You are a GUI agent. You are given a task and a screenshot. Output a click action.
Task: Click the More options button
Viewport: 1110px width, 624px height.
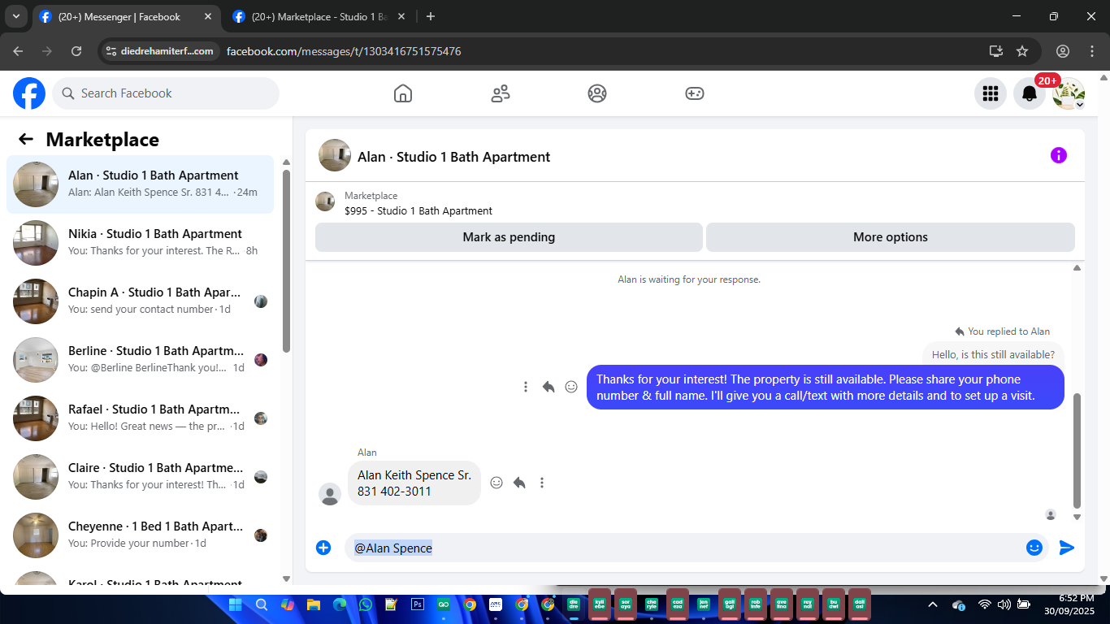coord(891,237)
